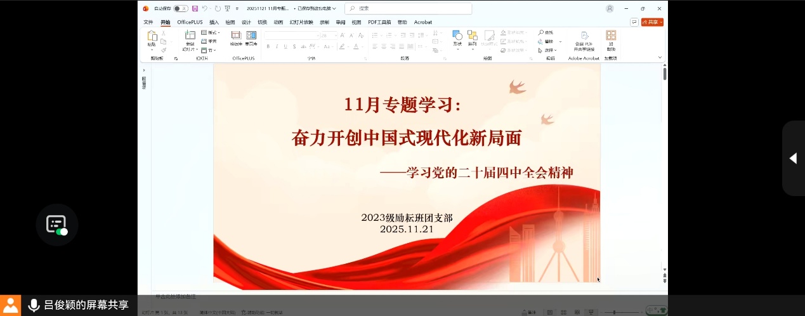Viewport: 805px width, 316px height.
Task: Open the font size dropdown
Action: [334, 36]
